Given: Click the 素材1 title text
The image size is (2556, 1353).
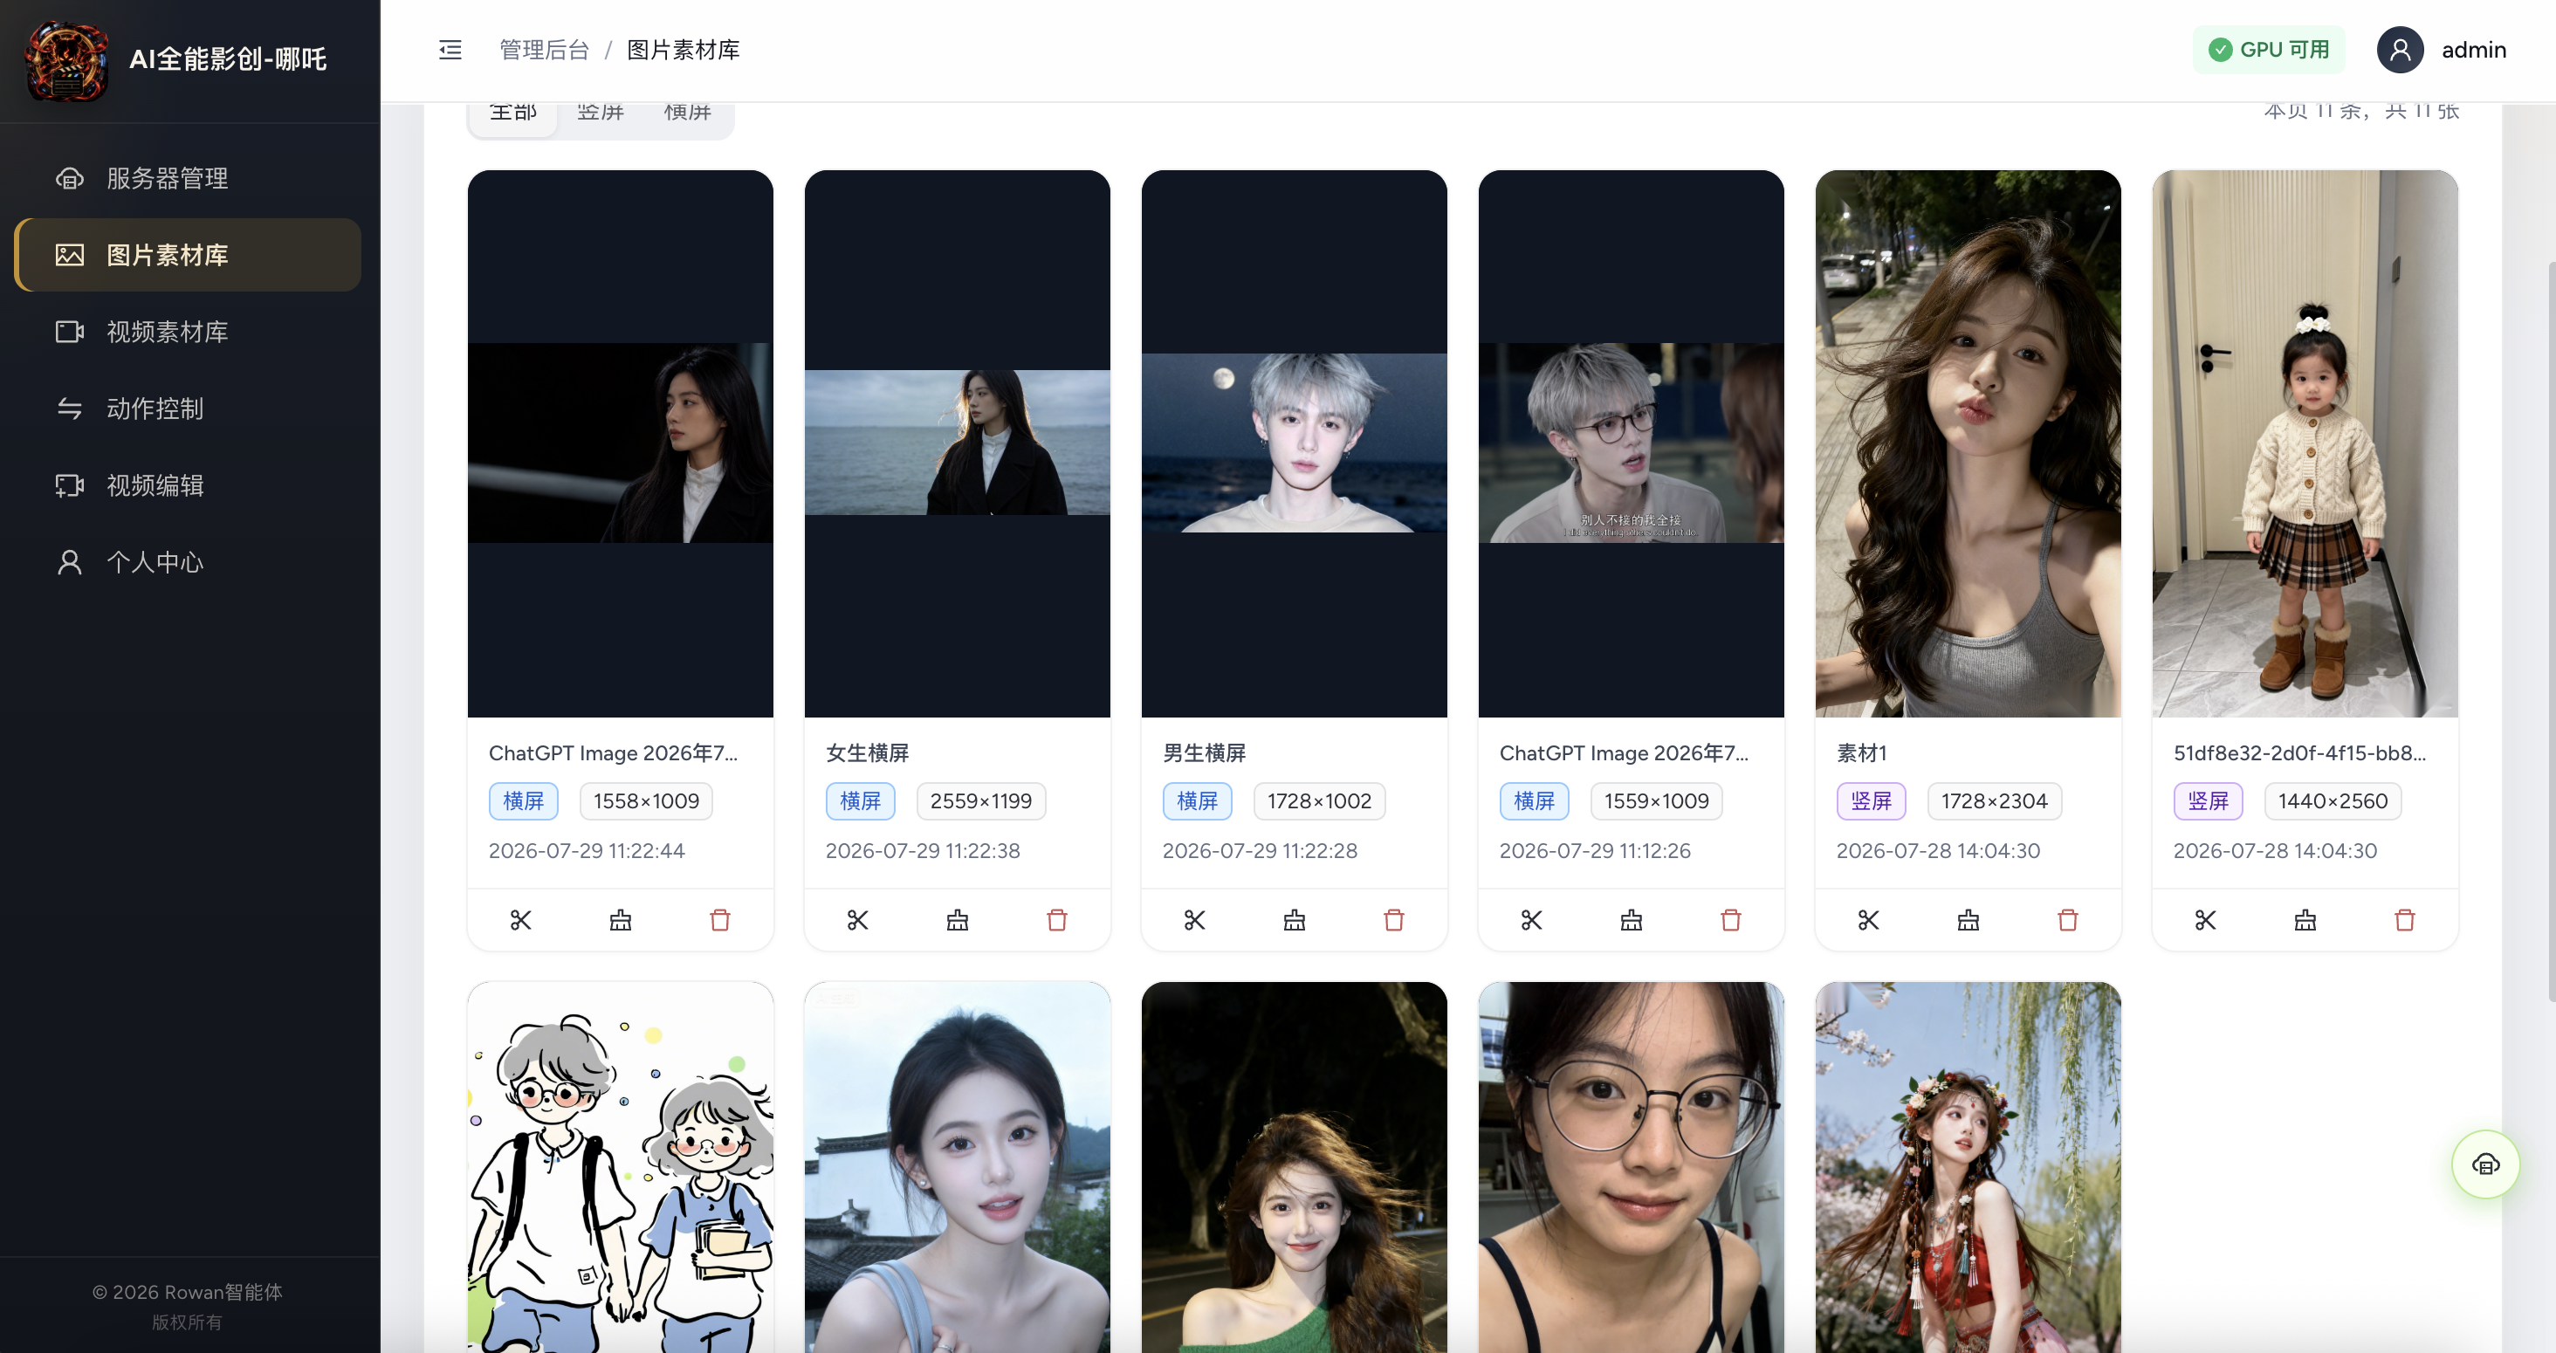Looking at the screenshot, I should tap(1861, 752).
